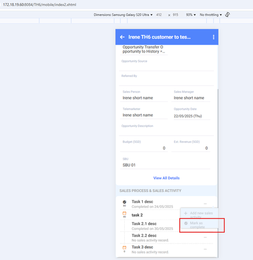Click the Budget (SGD) amount field
The width and height of the screenshot is (253, 260).
point(144,148)
